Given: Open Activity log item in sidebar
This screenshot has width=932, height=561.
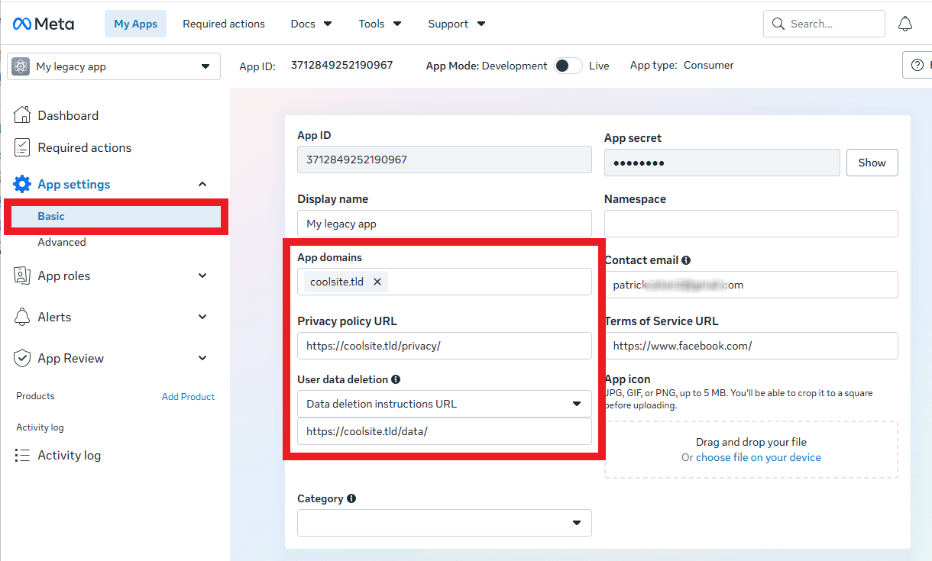Looking at the screenshot, I should pyautogui.click(x=69, y=455).
